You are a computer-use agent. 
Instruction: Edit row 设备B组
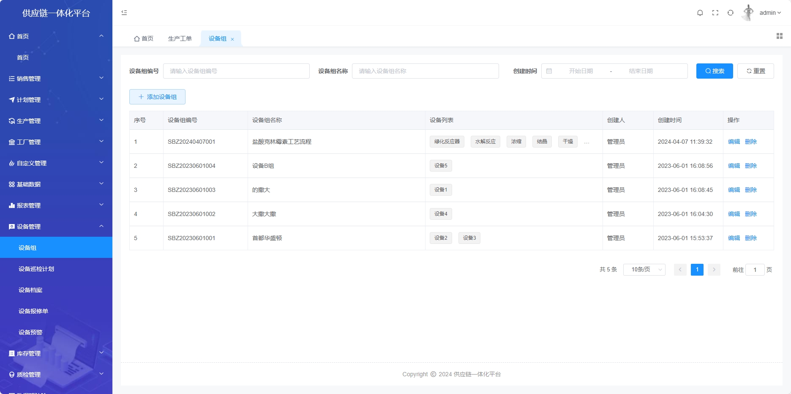click(734, 166)
